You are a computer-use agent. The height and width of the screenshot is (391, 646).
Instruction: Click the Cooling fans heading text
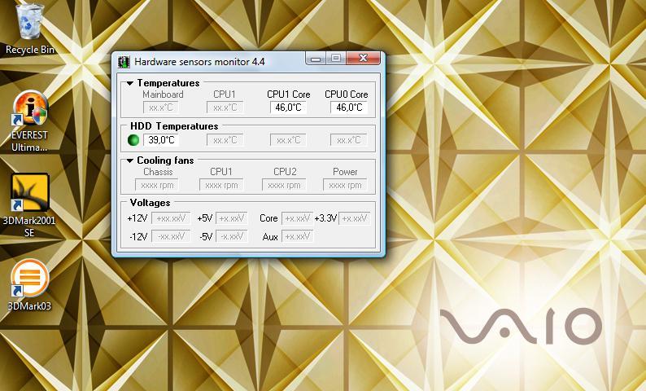point(165,160)
